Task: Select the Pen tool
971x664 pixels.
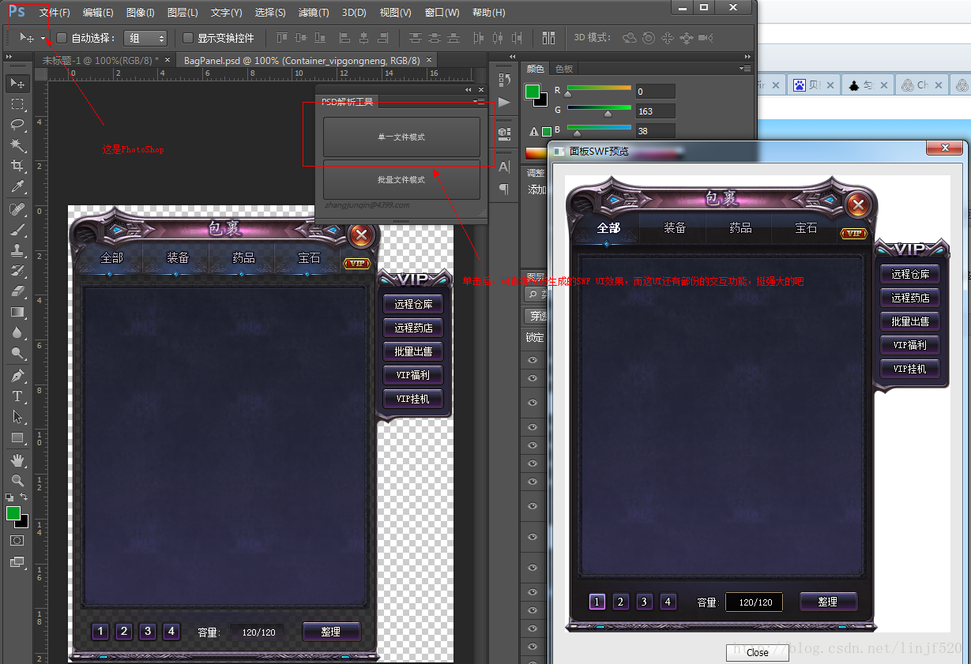Action: tap(17, 376)
